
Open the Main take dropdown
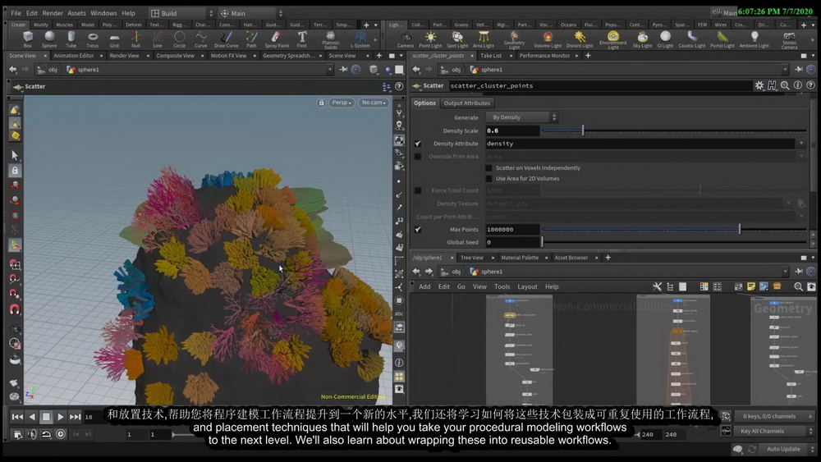pyautogui.click(x=250, y=13)
